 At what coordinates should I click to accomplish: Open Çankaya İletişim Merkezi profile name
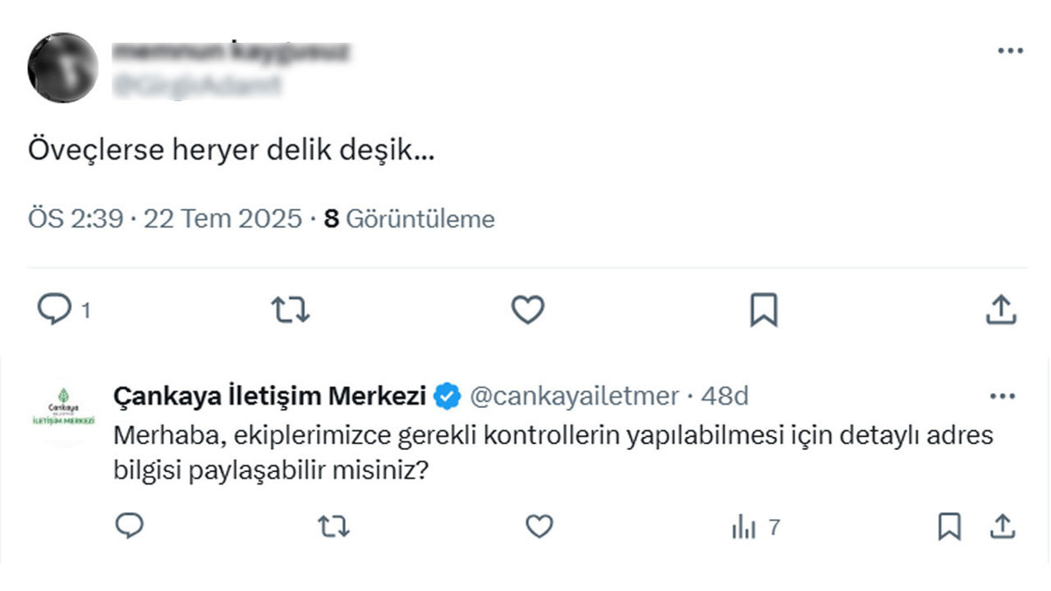(270, 397)
